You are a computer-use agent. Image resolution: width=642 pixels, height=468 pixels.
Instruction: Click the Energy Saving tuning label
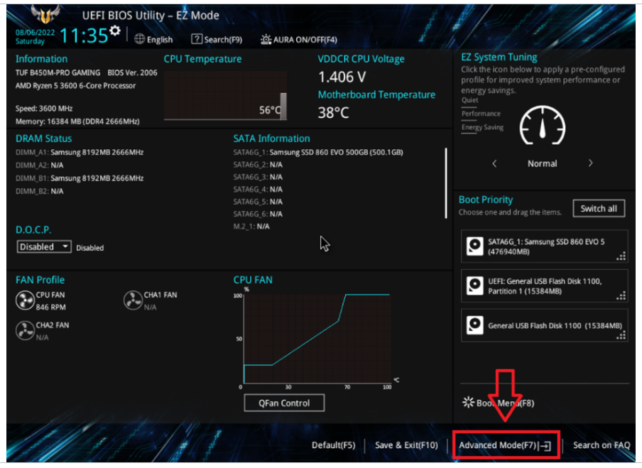point(482,127)
